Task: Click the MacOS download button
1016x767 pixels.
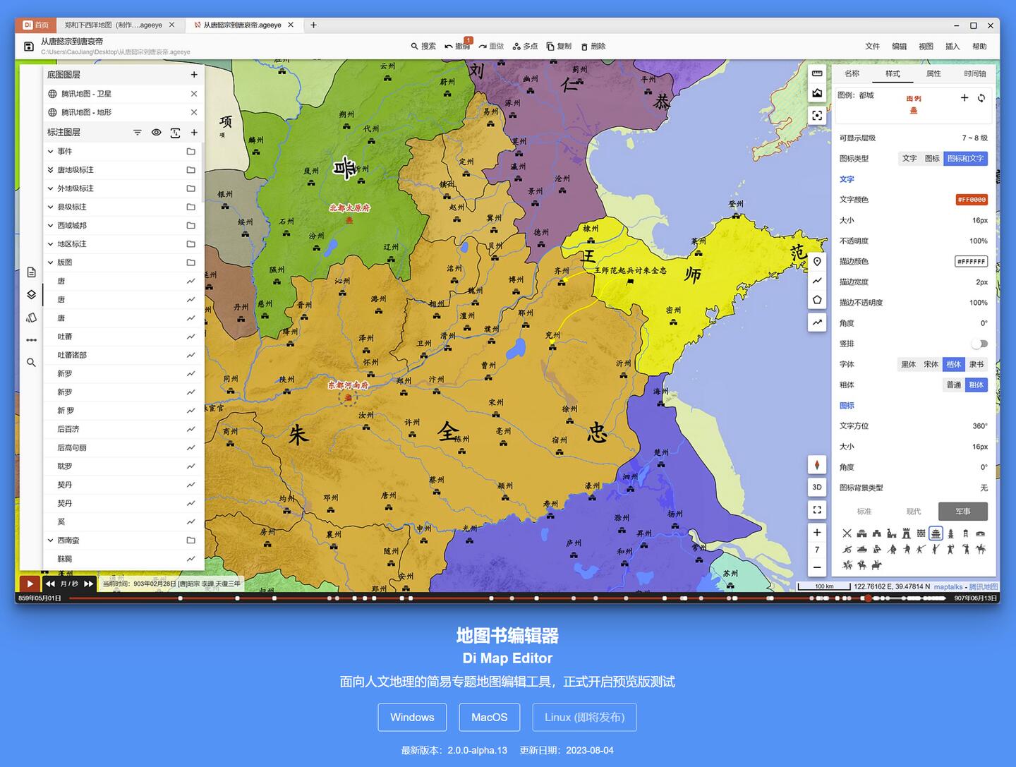Action: 489,718
